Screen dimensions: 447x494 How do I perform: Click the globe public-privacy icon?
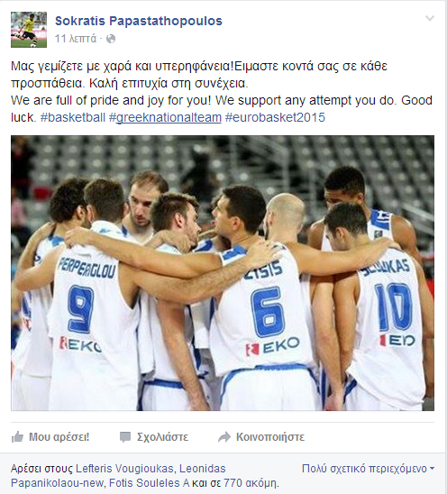coord(111,39)
